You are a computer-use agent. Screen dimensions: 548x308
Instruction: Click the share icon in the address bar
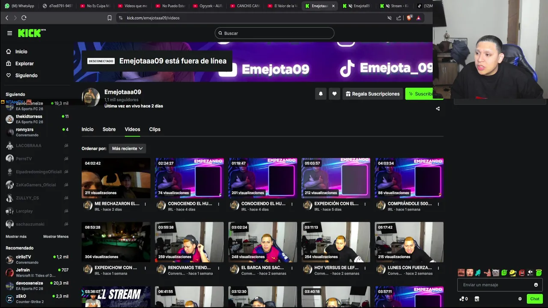399,18
